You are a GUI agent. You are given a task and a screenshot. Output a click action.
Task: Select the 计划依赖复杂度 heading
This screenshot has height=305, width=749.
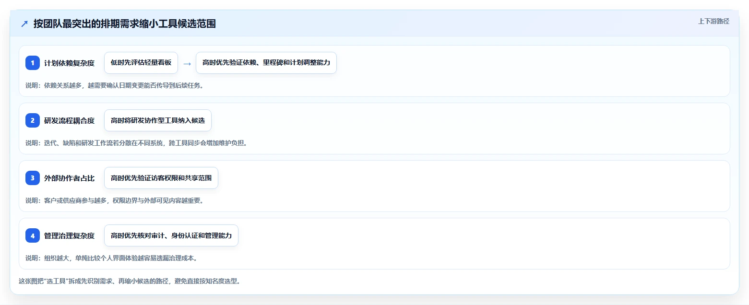click(x=69, y=63)
